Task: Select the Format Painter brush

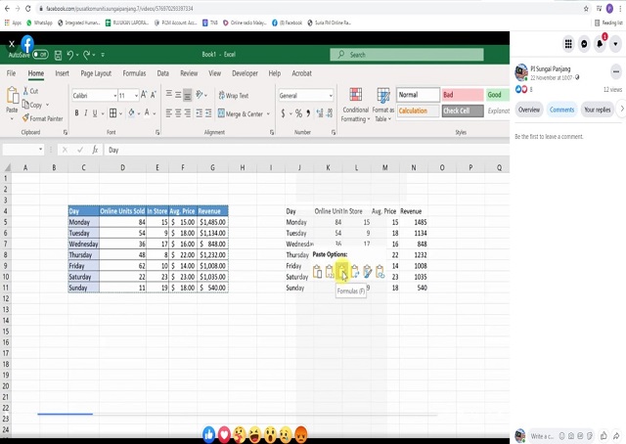Action: 25,118
